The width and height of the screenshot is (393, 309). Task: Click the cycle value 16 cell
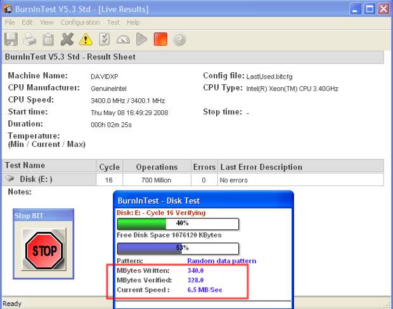(x=110, y=180)
